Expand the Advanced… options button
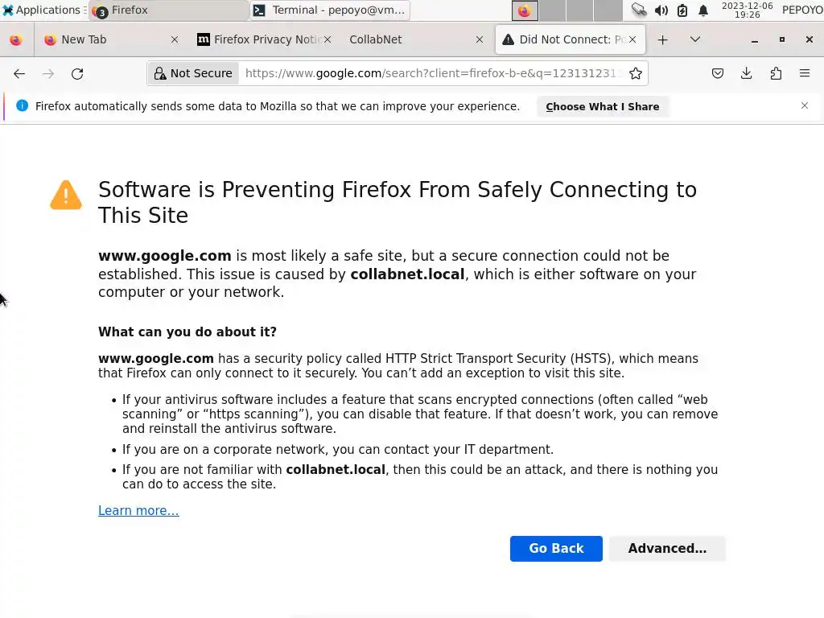The image size is (824, 618). pos(667,549)
